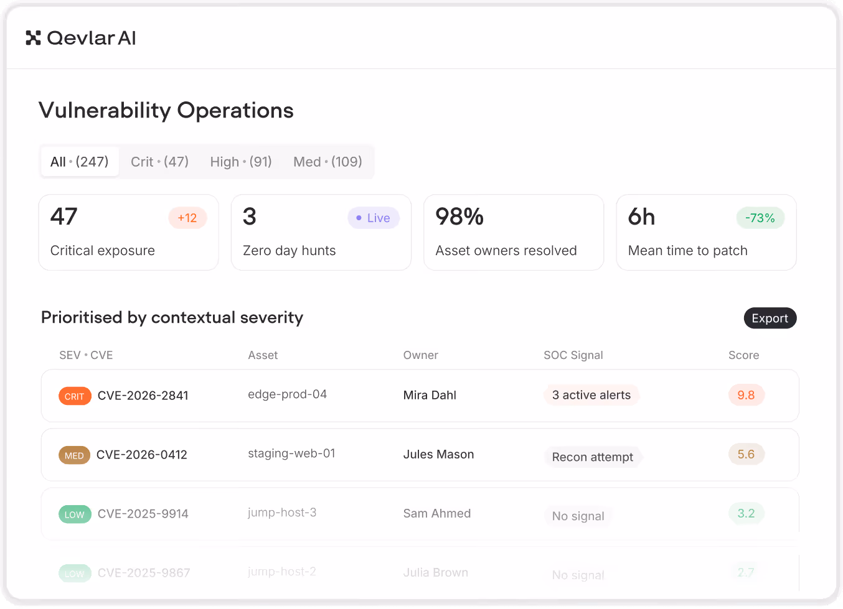Click asset jump-host-2
The height and width of the screenshot is (609, 843).
point(282,572)
